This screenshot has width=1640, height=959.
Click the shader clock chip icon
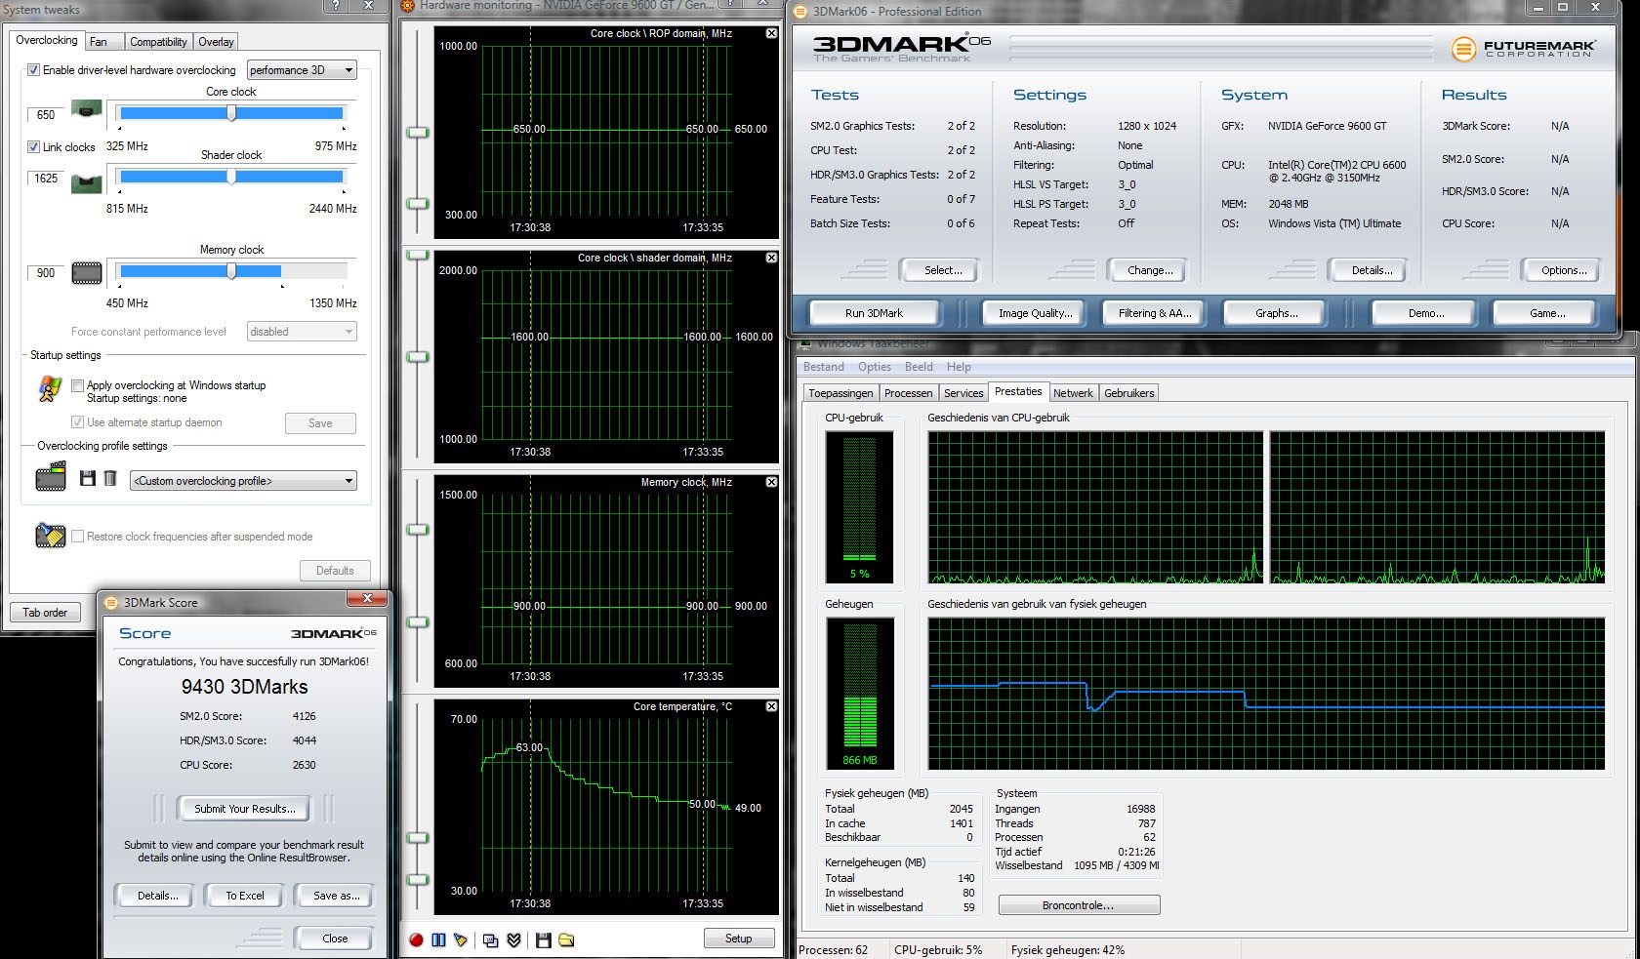[x=87, y=182]
